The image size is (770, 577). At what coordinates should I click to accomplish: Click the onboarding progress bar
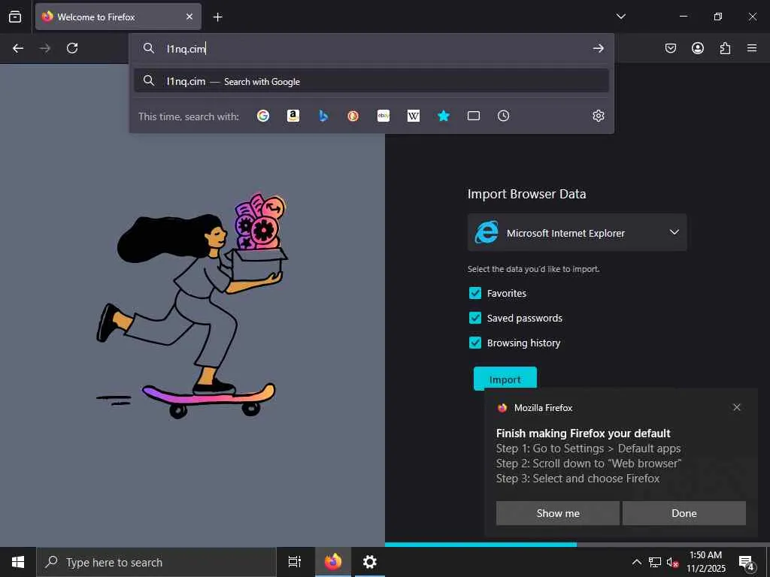click(x=577, y=544)
